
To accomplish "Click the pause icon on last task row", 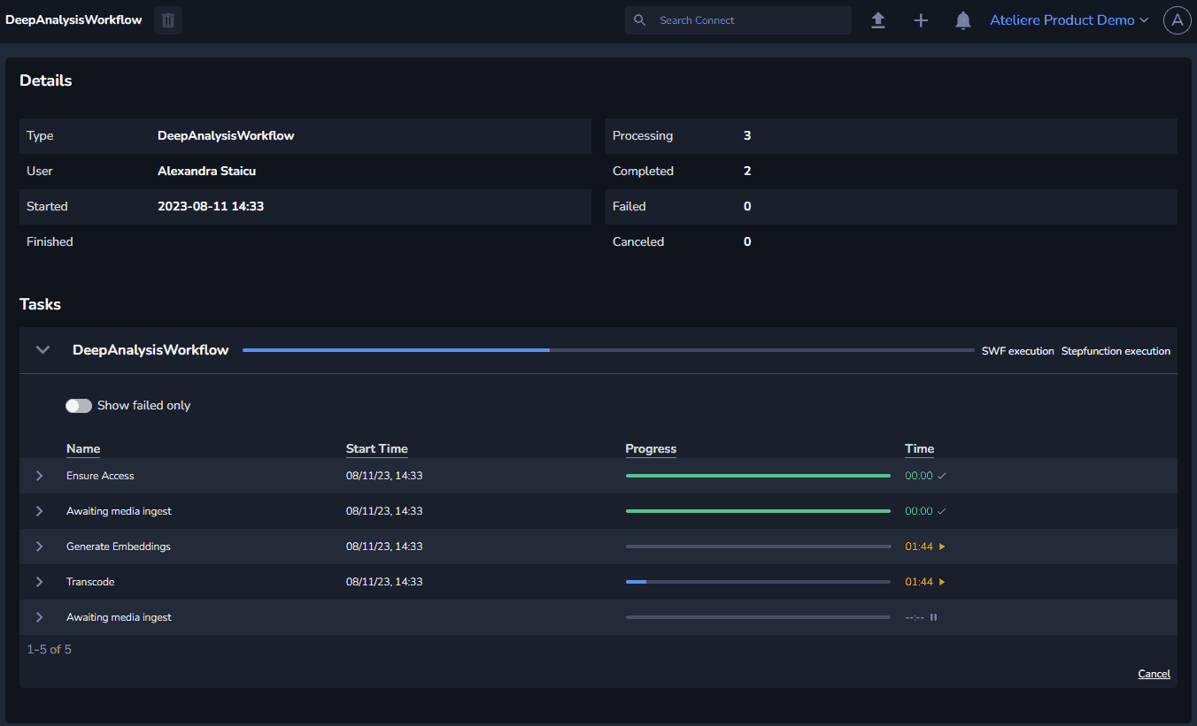I will [x=933, y=617].
